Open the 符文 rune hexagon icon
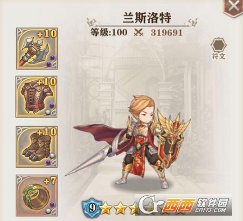 [219, 46]
